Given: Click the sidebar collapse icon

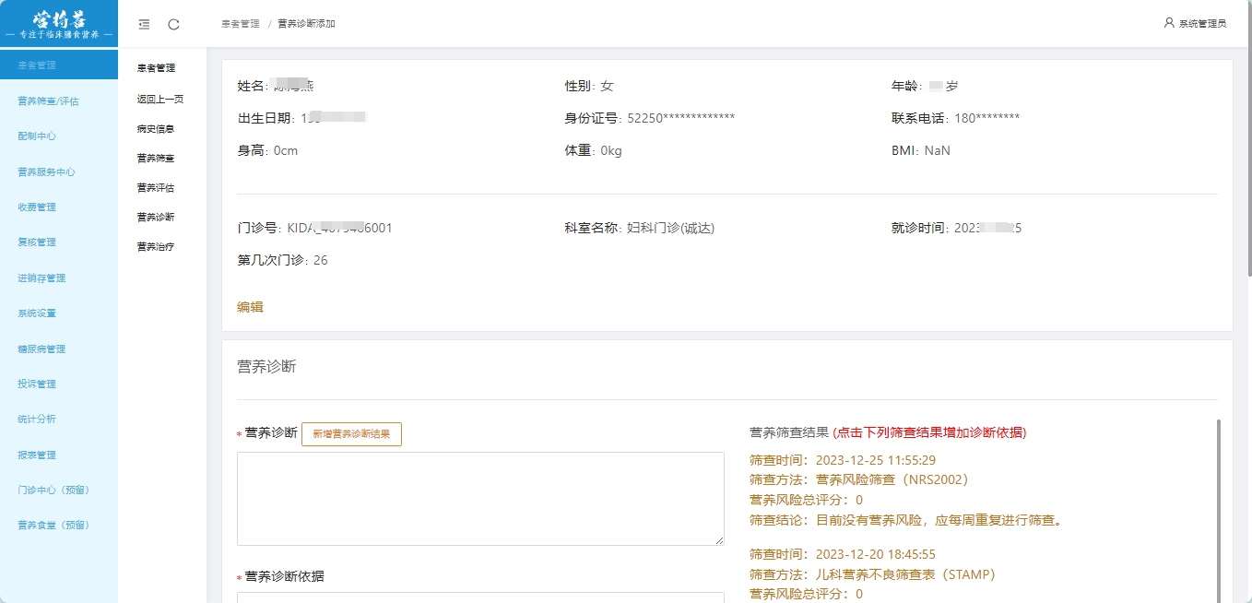Looking at the screenshot, I should tap(144, 24).
